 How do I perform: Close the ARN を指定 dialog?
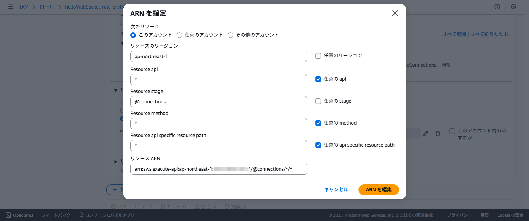(x=395, y=13)
